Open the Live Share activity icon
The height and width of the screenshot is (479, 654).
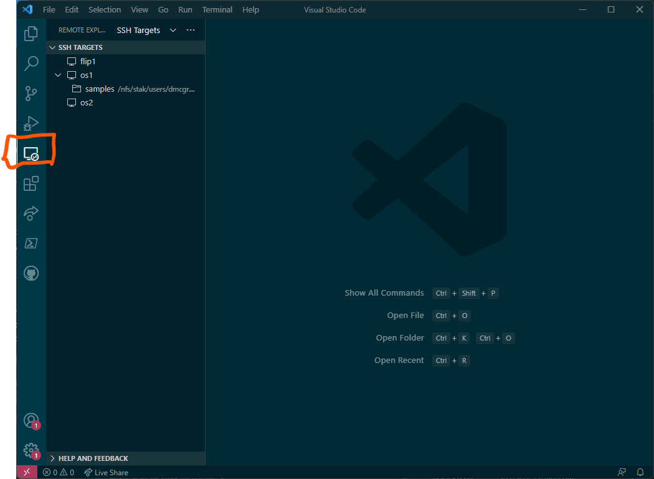tap(31, 213)
